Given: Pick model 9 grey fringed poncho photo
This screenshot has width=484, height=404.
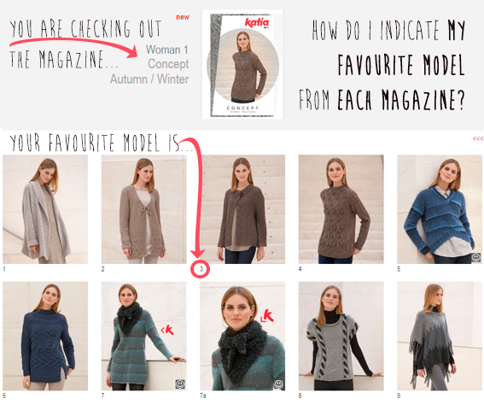Looking at the screenshot, I should click(440, 336).
